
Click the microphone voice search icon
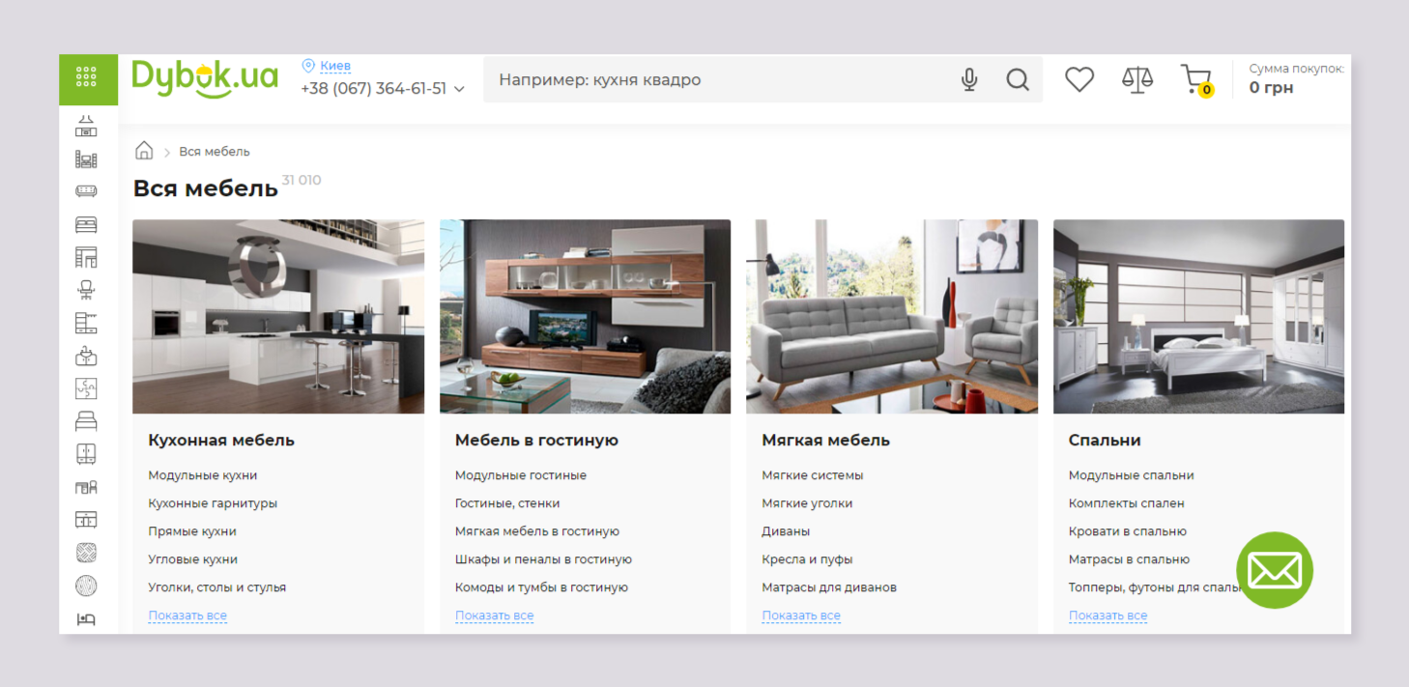[969, 80]
